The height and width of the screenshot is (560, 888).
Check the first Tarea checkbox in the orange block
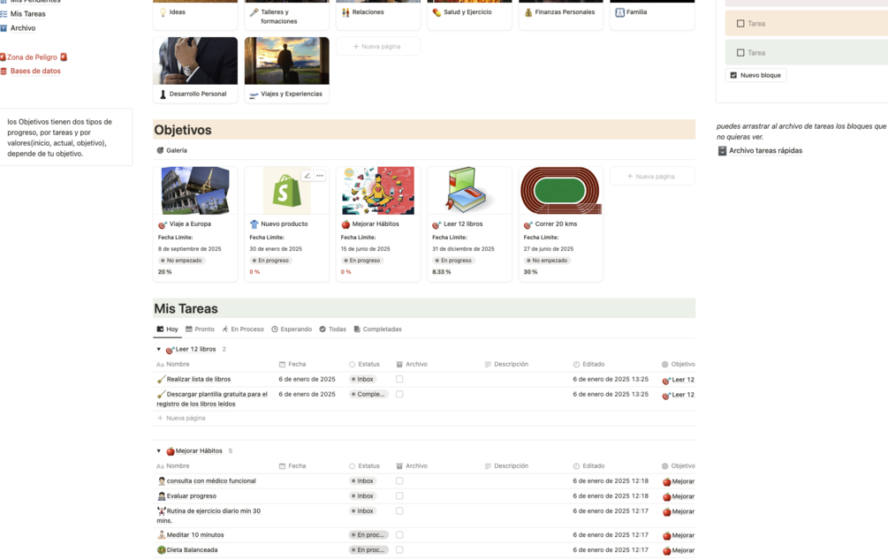tap(740, 24)
